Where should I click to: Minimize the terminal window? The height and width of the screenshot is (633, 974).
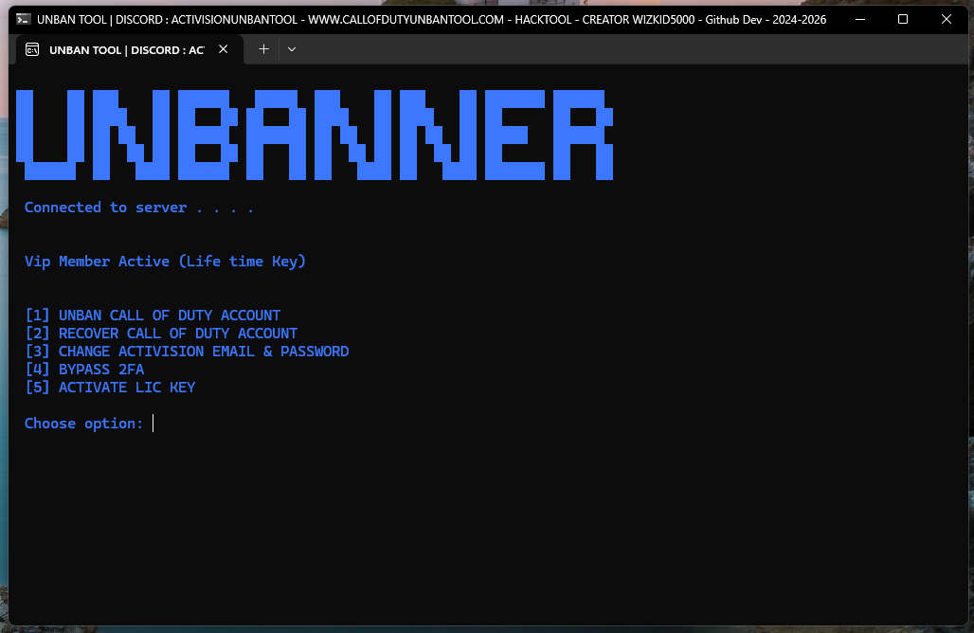tap(860, 19)
